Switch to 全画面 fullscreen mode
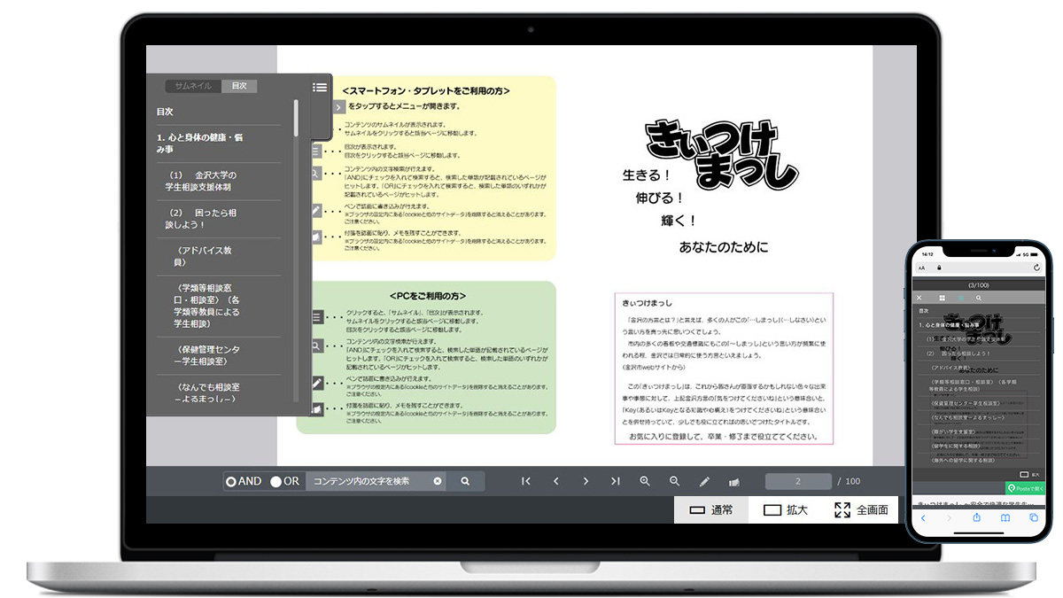Screen dimensions: 1063x598 860,509
